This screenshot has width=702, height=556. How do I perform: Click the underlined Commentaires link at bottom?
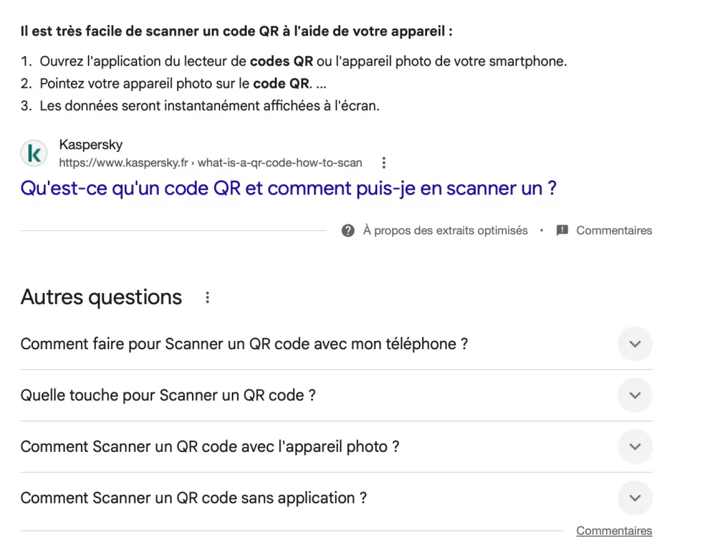pos(614,531)
